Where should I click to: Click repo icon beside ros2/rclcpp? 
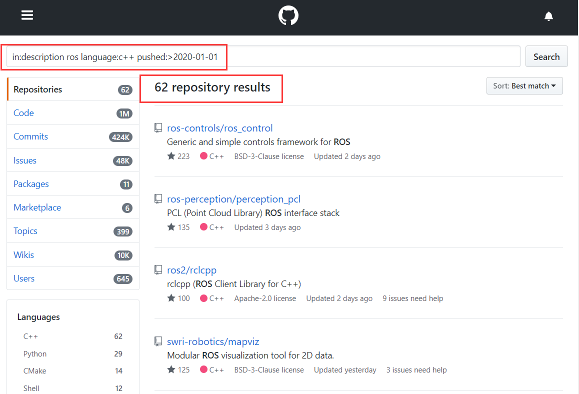coord(158,270)
